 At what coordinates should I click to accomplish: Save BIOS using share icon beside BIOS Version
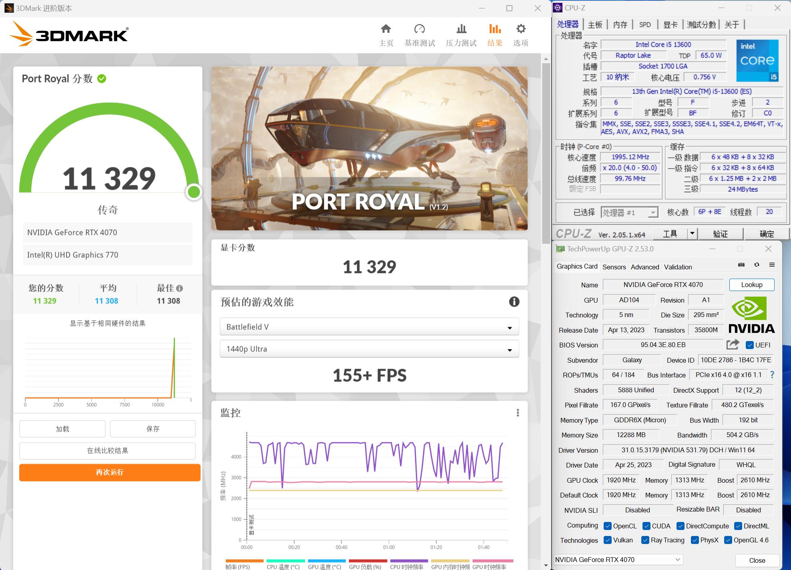(733, 345)
